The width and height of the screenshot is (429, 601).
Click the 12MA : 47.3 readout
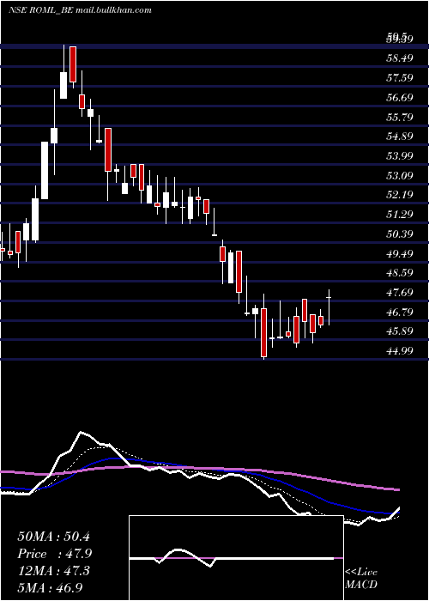(x=53, y=571)
